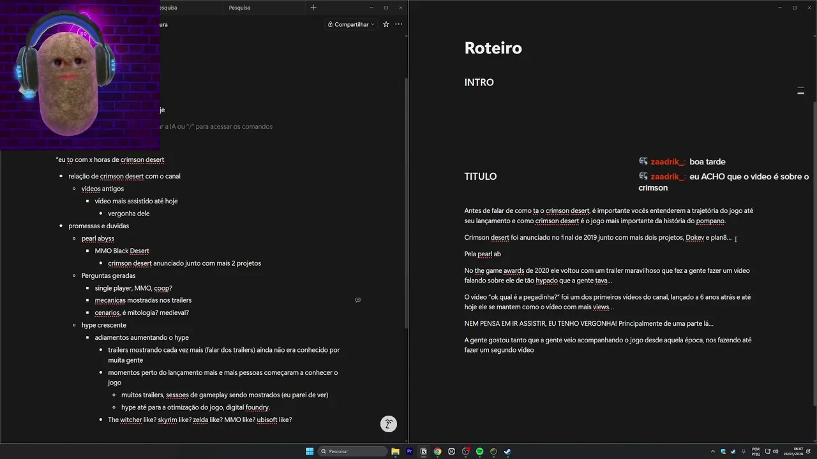
Task: Show hidden system tray icons
Action: 714,451
